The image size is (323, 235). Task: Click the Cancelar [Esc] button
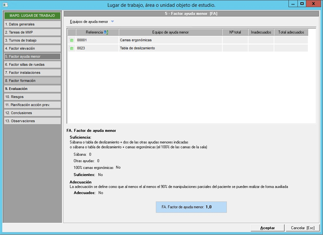click(x=302, y=228)
